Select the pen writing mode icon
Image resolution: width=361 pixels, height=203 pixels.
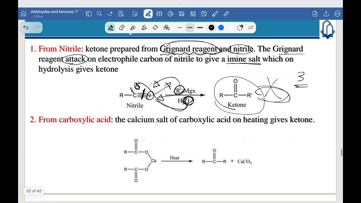[x=148, y=14]
